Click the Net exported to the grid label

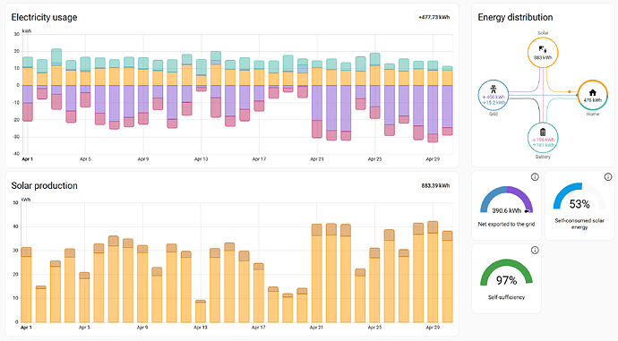[x=506, y=224]
